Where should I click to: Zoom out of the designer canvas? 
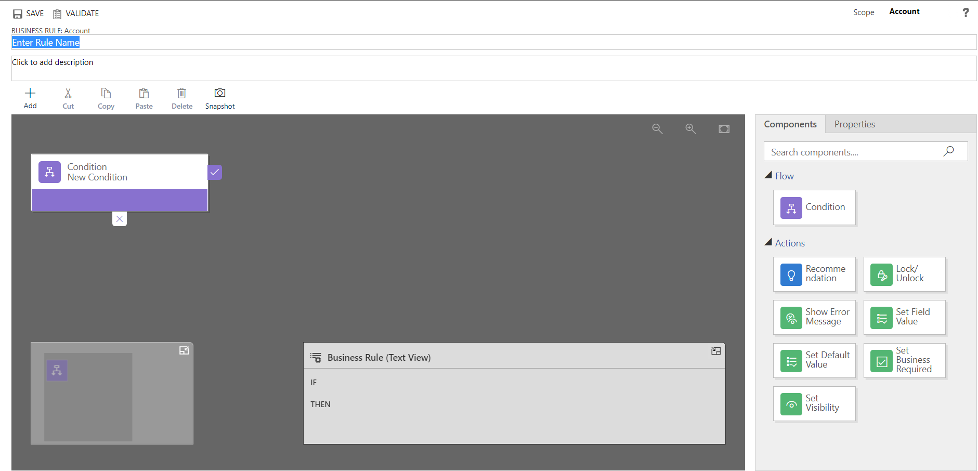[x=657, y=129]
